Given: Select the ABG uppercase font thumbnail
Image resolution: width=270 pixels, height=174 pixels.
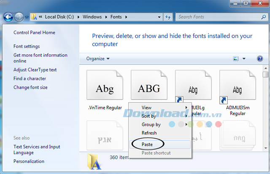Looking at the screenshot, I should tap(149, 85).
